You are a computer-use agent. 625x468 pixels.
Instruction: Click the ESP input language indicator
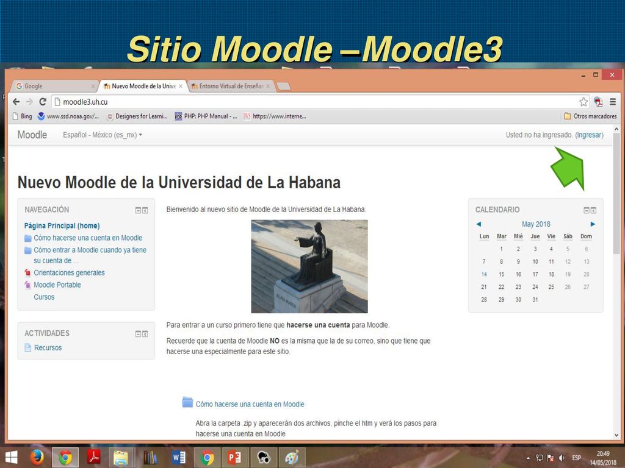[576, 458]
